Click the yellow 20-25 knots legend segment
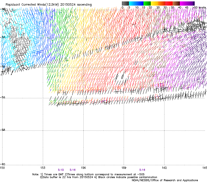 154,3
